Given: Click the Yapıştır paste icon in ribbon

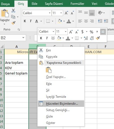Looking at the screenshot, I should click(5, 13).
